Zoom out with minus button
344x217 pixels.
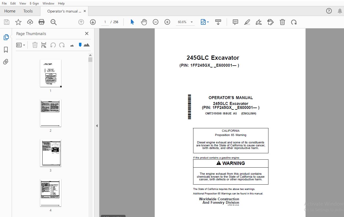click(x=156, y=22)
